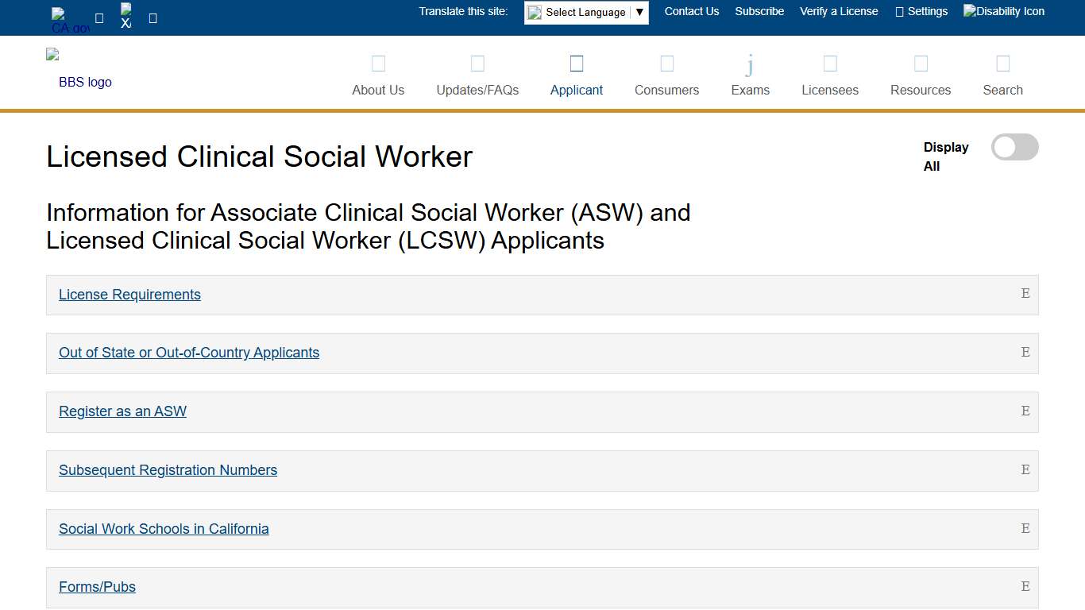Expand Out of State or Out-of-Country Applicants
The width and height of the screenshot is (1085, 610).
188,353
